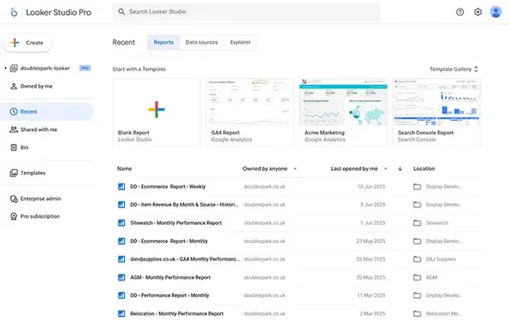Viewport: 509px width, 321px height.
Task: Open AGM - Monthly Performance Report
Action: pyautogui.click(x=170, y=277)
